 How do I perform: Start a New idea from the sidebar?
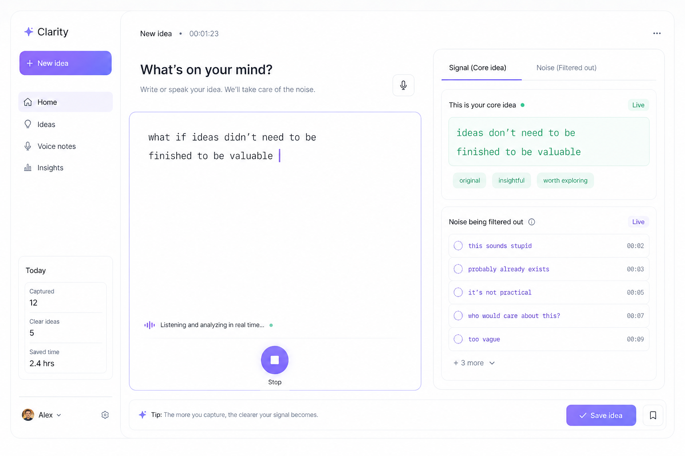(x=66, y=63)
